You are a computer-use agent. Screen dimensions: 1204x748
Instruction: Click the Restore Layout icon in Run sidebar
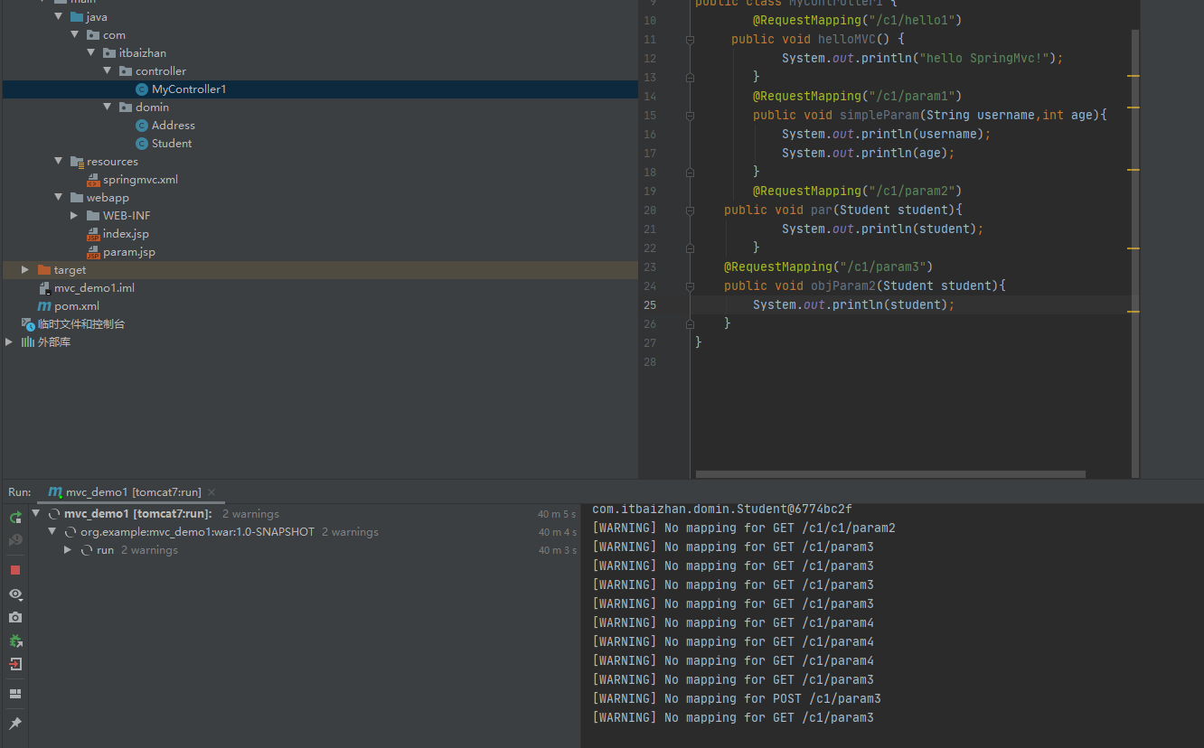(x=15, y=694)
